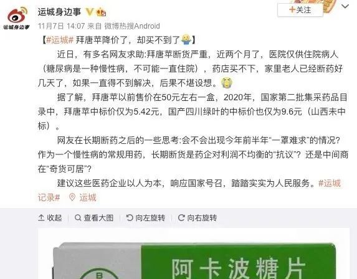Click the location pin icon
The image size is (357, 279).
click(x=72, y=197)
